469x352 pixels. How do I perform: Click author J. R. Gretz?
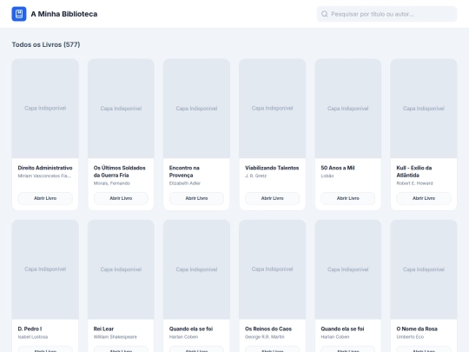[255, 176]
